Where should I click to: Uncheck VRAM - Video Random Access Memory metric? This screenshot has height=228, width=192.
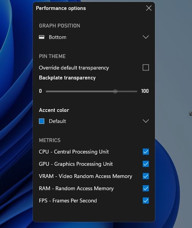[146, 176]
